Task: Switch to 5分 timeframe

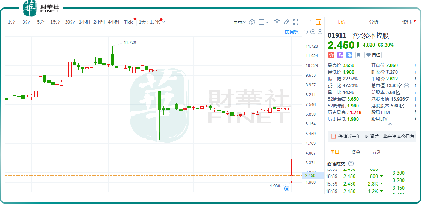Action: (40, 22)
